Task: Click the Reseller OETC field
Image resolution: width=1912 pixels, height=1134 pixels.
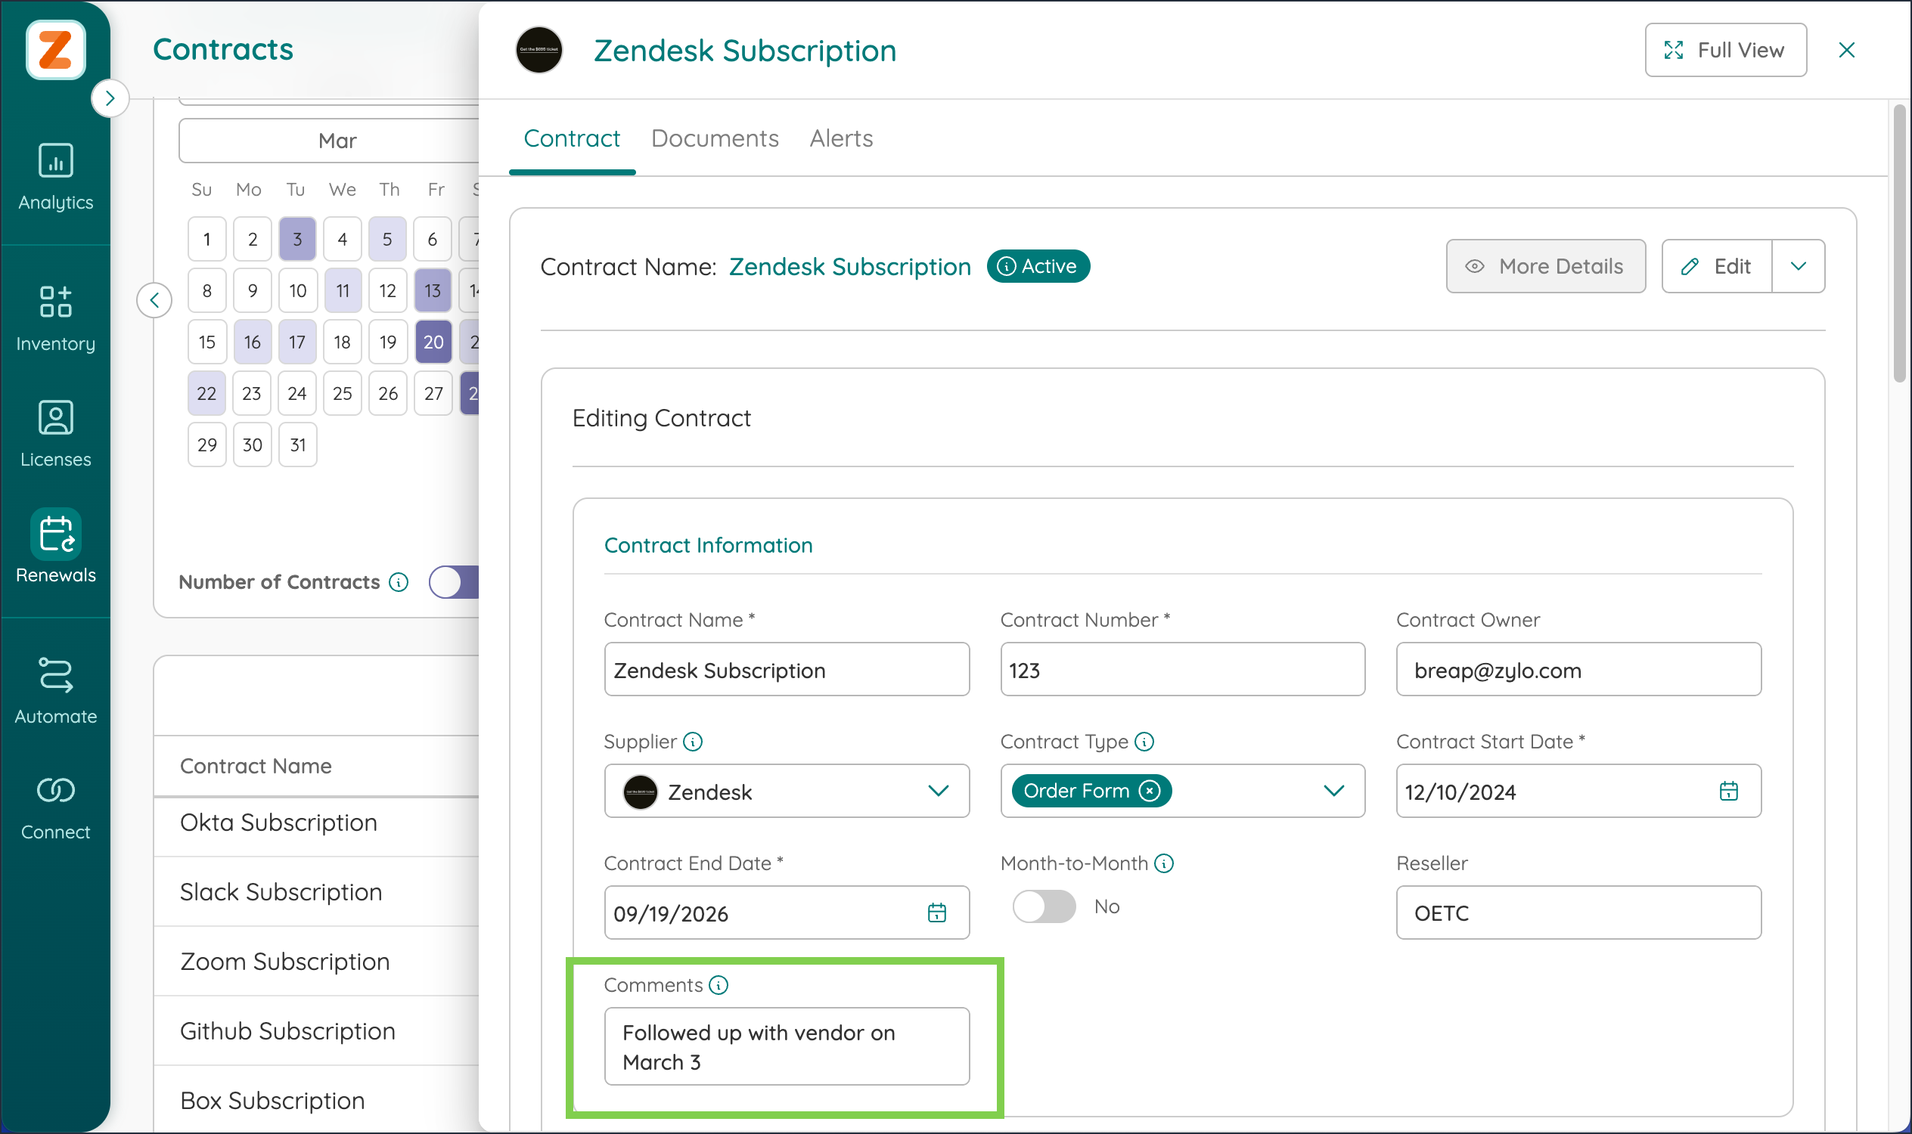Action: [x=1578, y=912]
